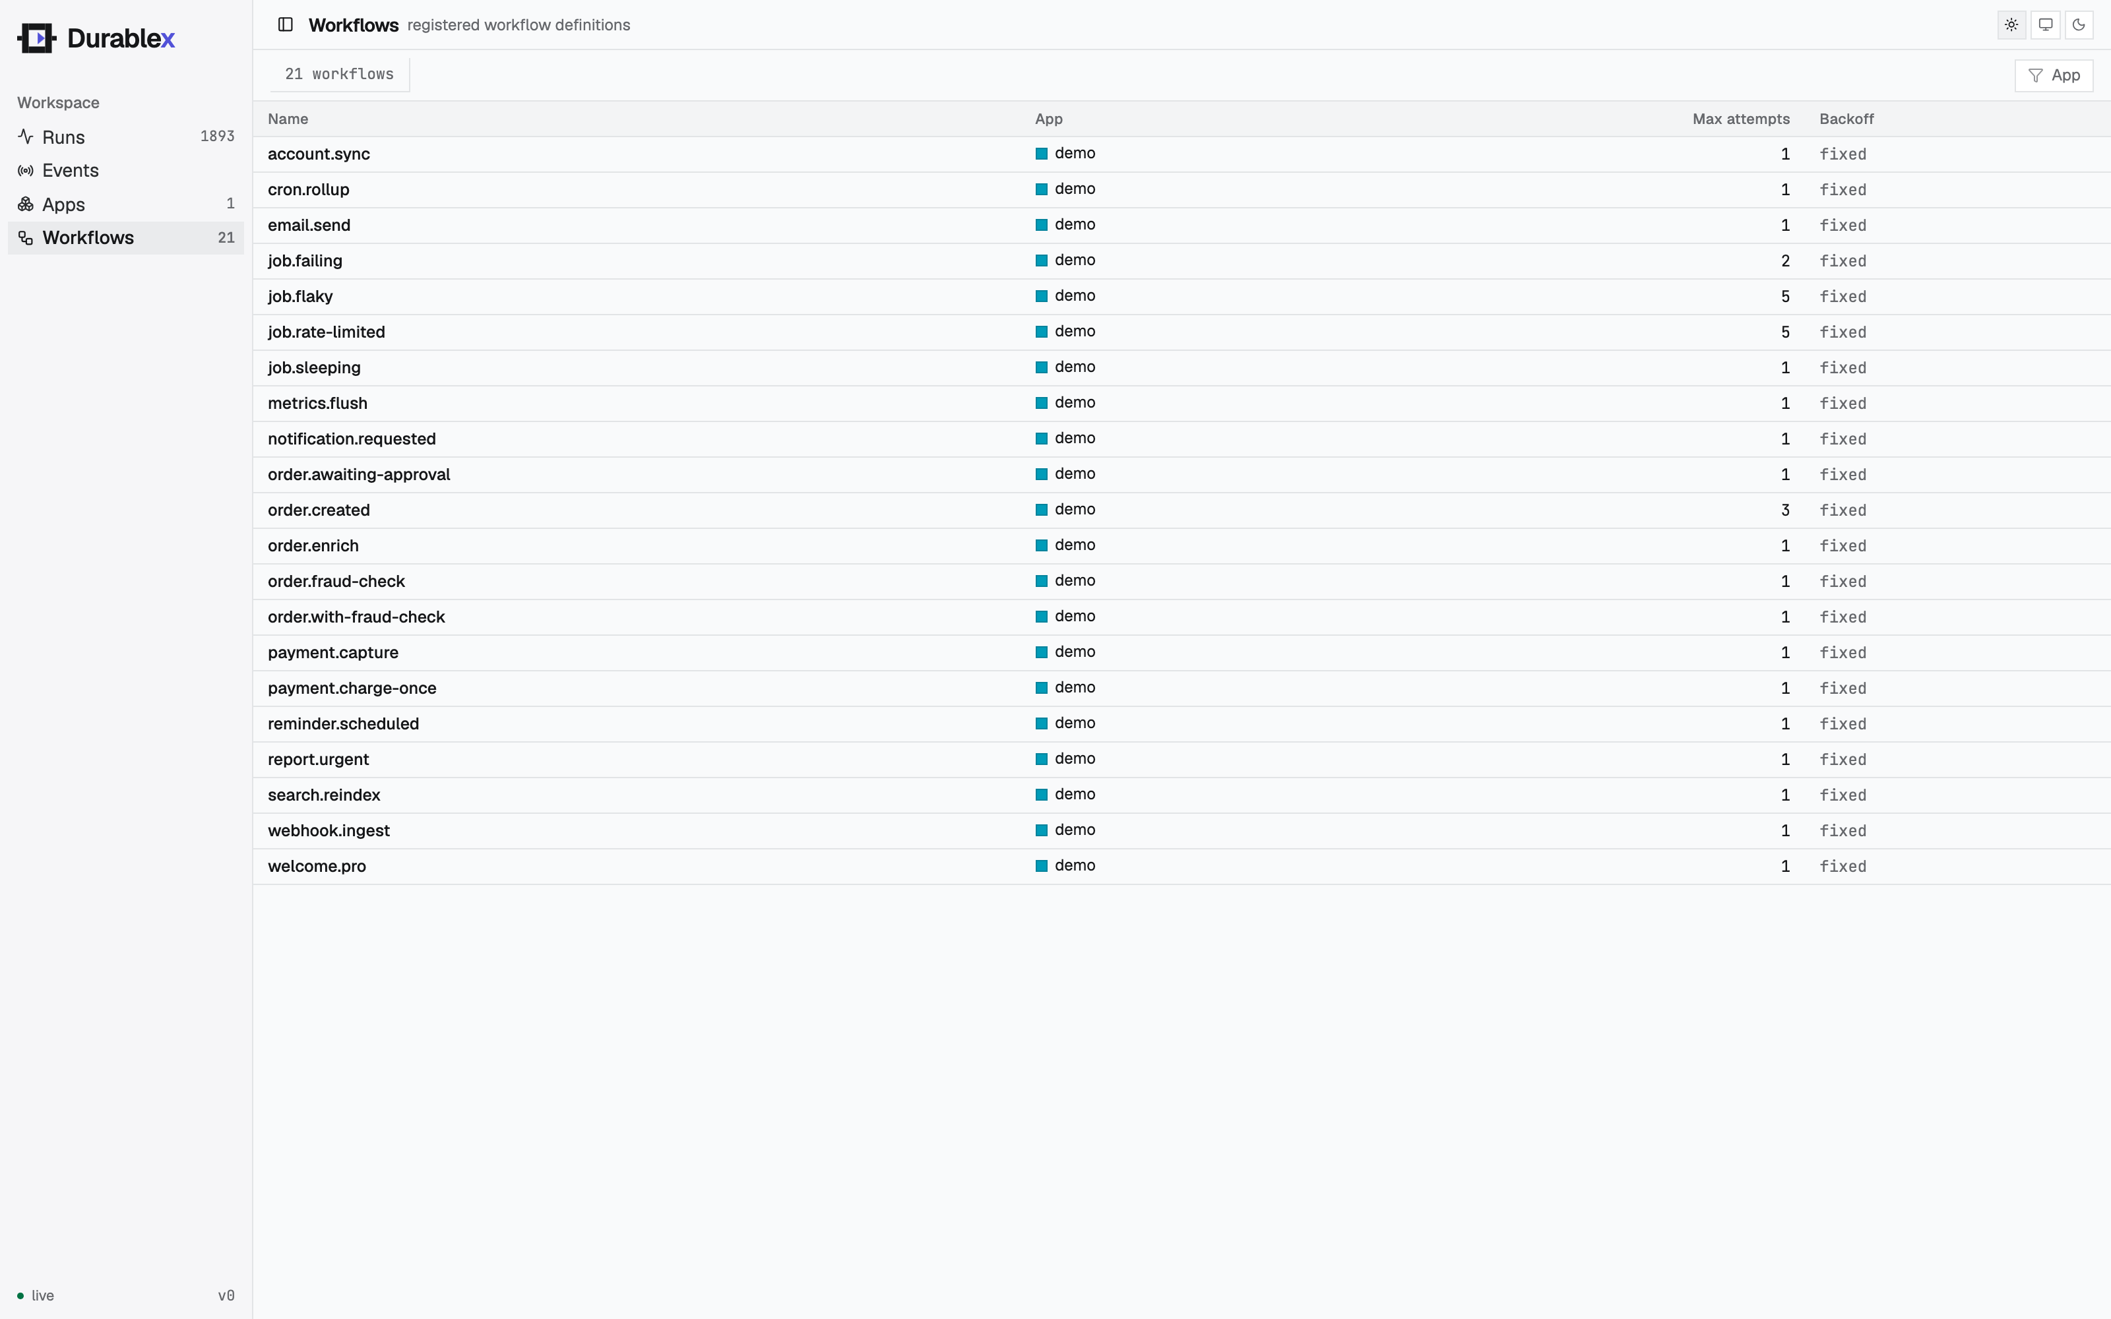The width and height of the screenshot is (2111, 1319).
Task: Sort by Backoff column header
Action: [x=1846, y=119]
